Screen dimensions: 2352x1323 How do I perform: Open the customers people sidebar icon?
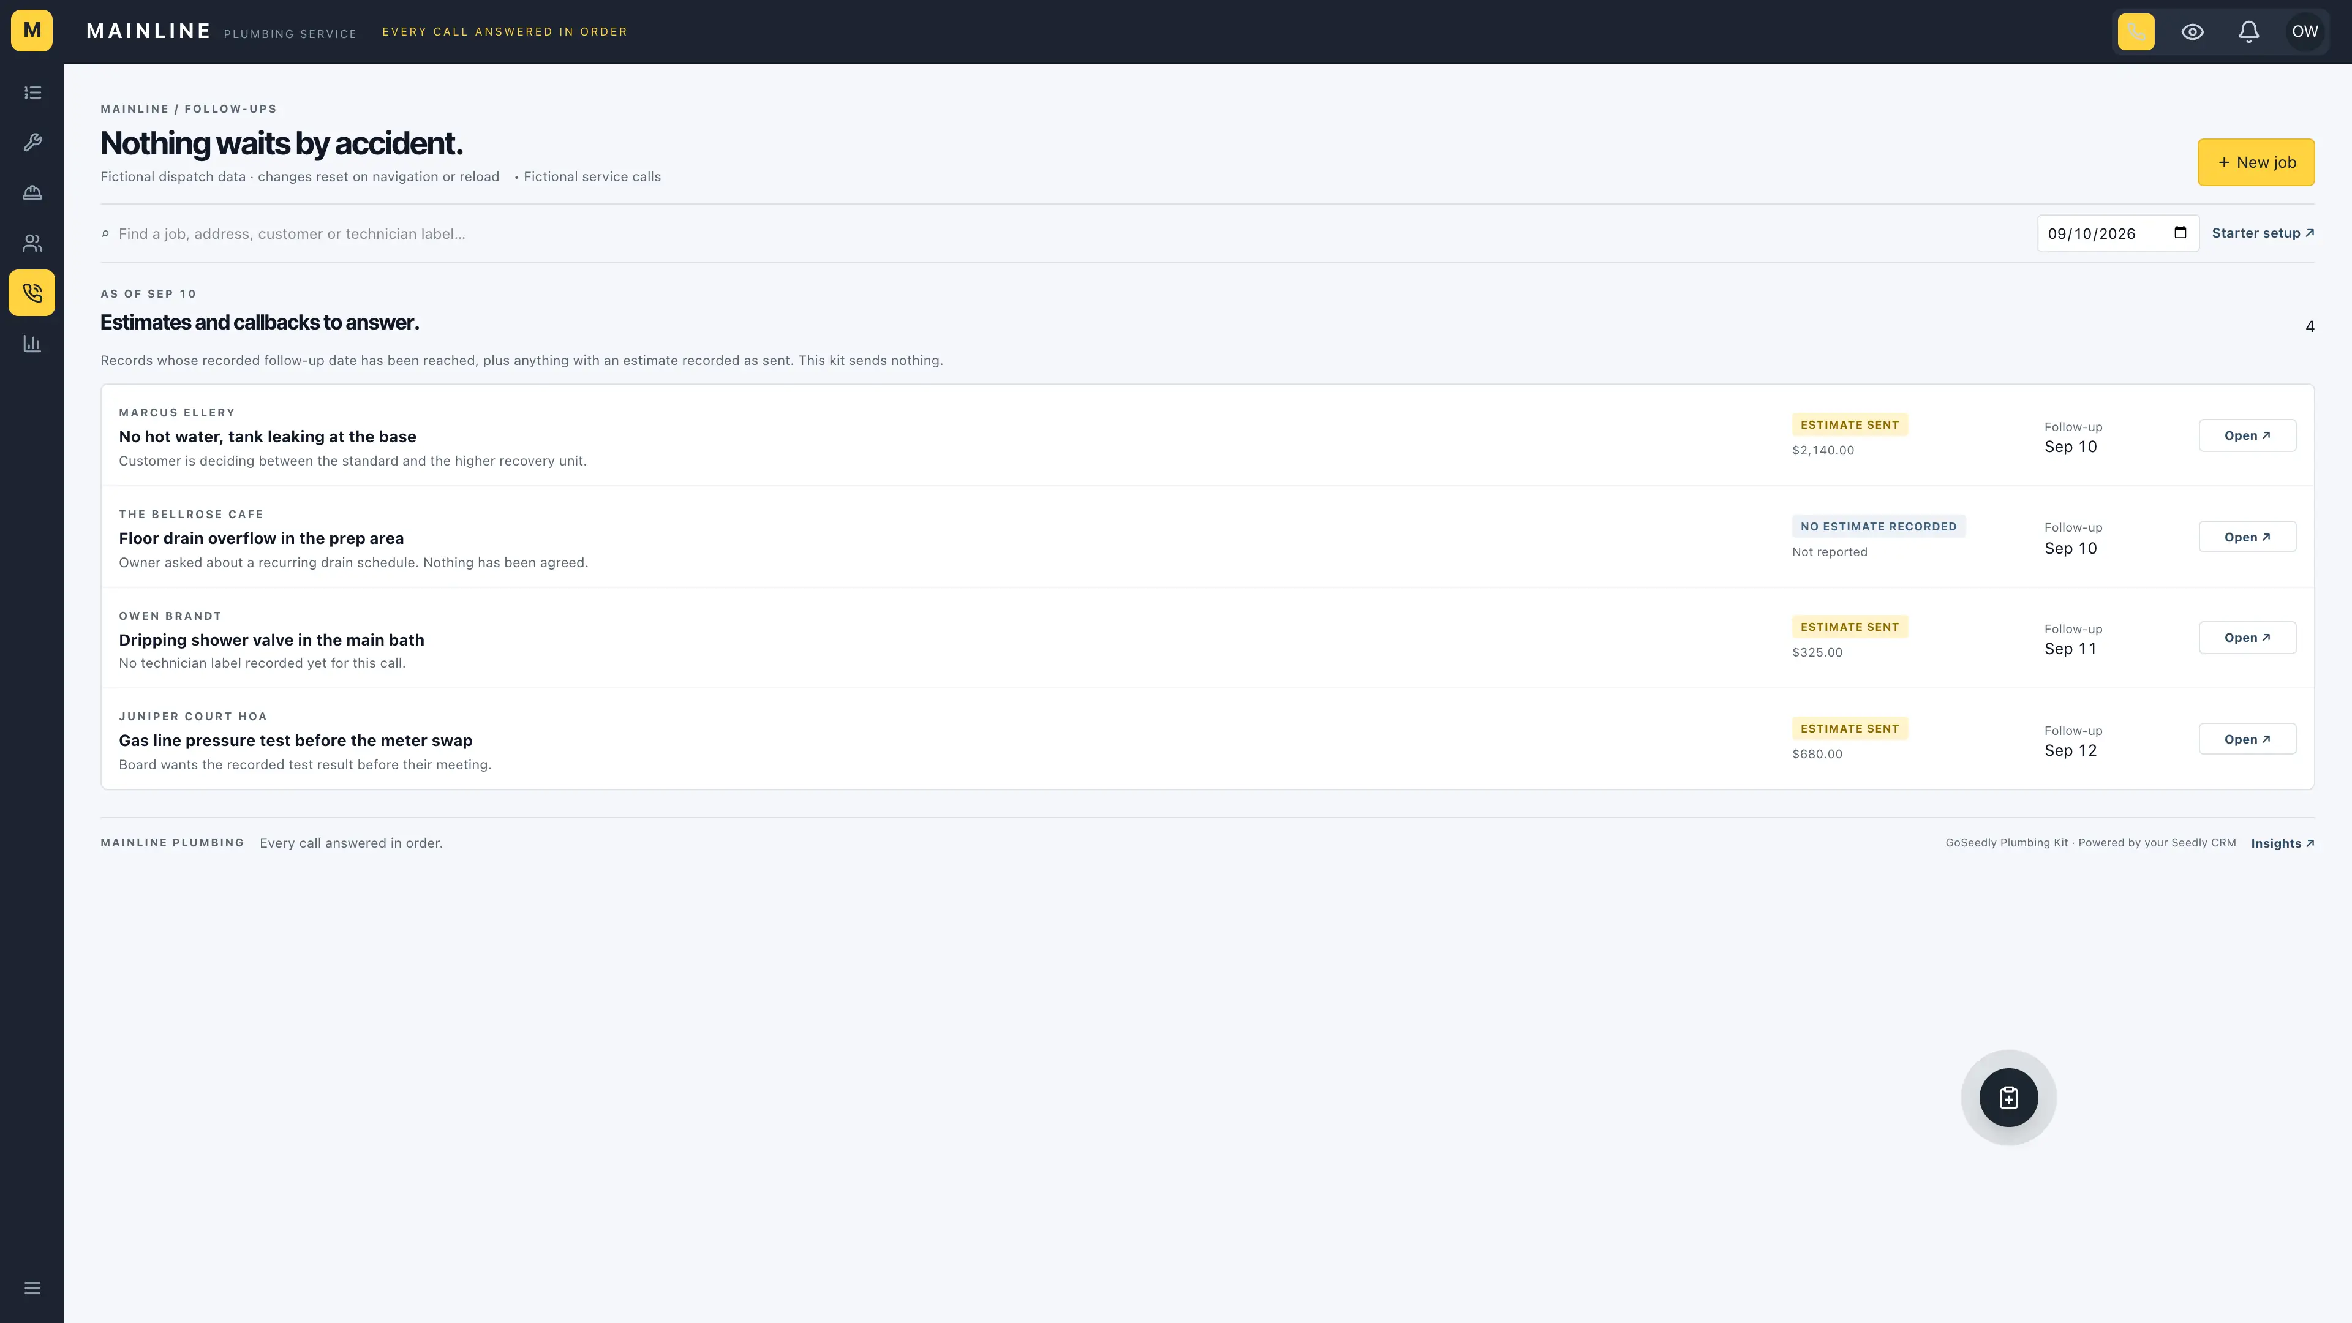coord(32,243)
